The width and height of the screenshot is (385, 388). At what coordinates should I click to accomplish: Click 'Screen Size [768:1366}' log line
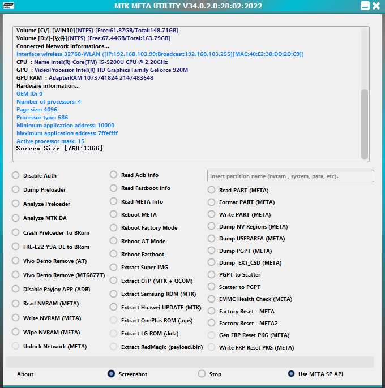click(59, 148)
